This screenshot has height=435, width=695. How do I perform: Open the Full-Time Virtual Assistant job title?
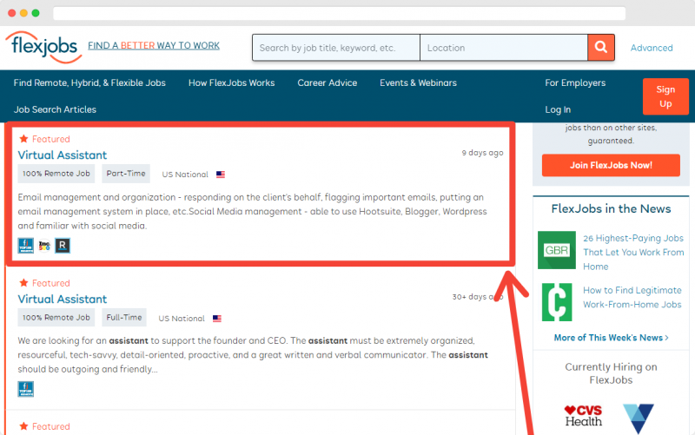pyautogui.click(x=63, y=299)
